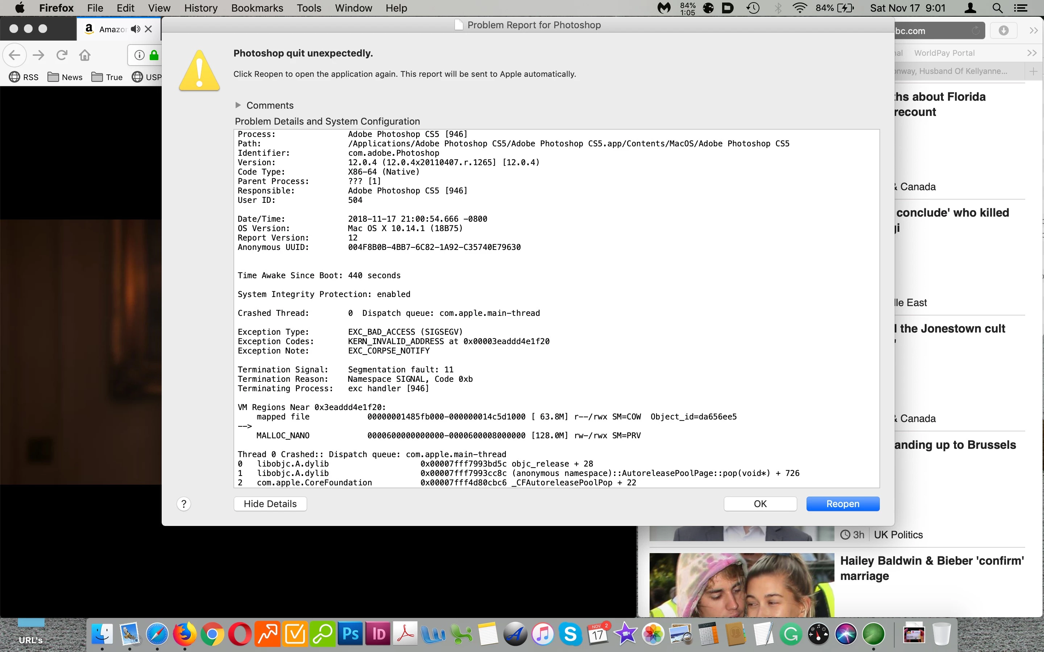Click the Reopen button
This screenshot has height=652, width=1044.
coord(842,503)
